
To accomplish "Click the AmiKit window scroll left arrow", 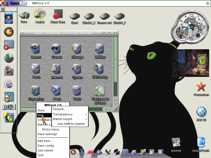I will [x=106, y=109].
